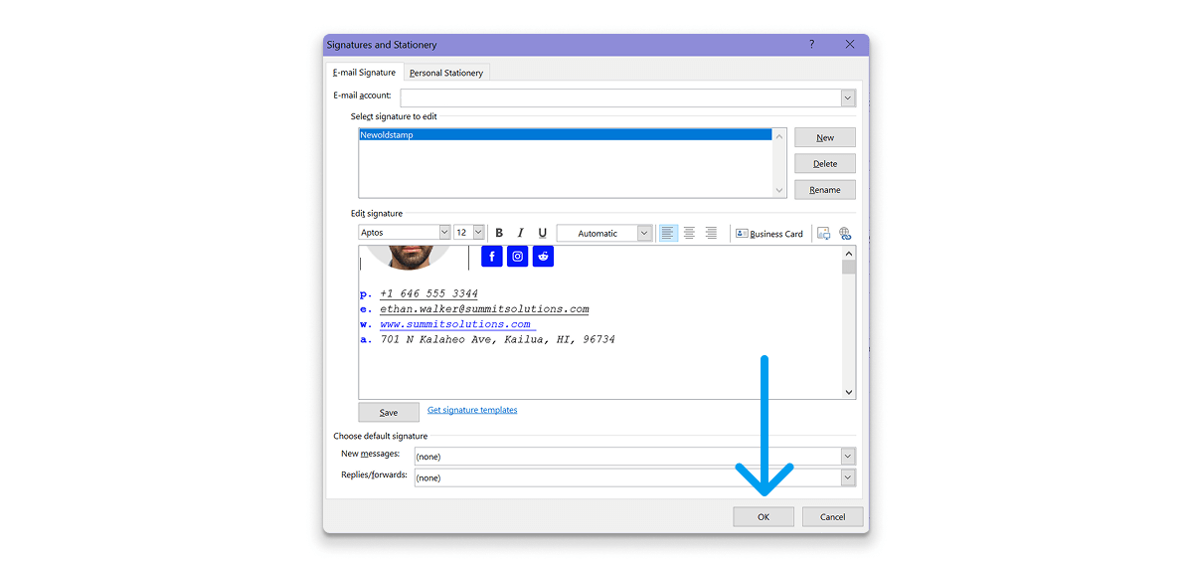
Task: Select the E-mail Signature tab
Action: click(364, 73)
